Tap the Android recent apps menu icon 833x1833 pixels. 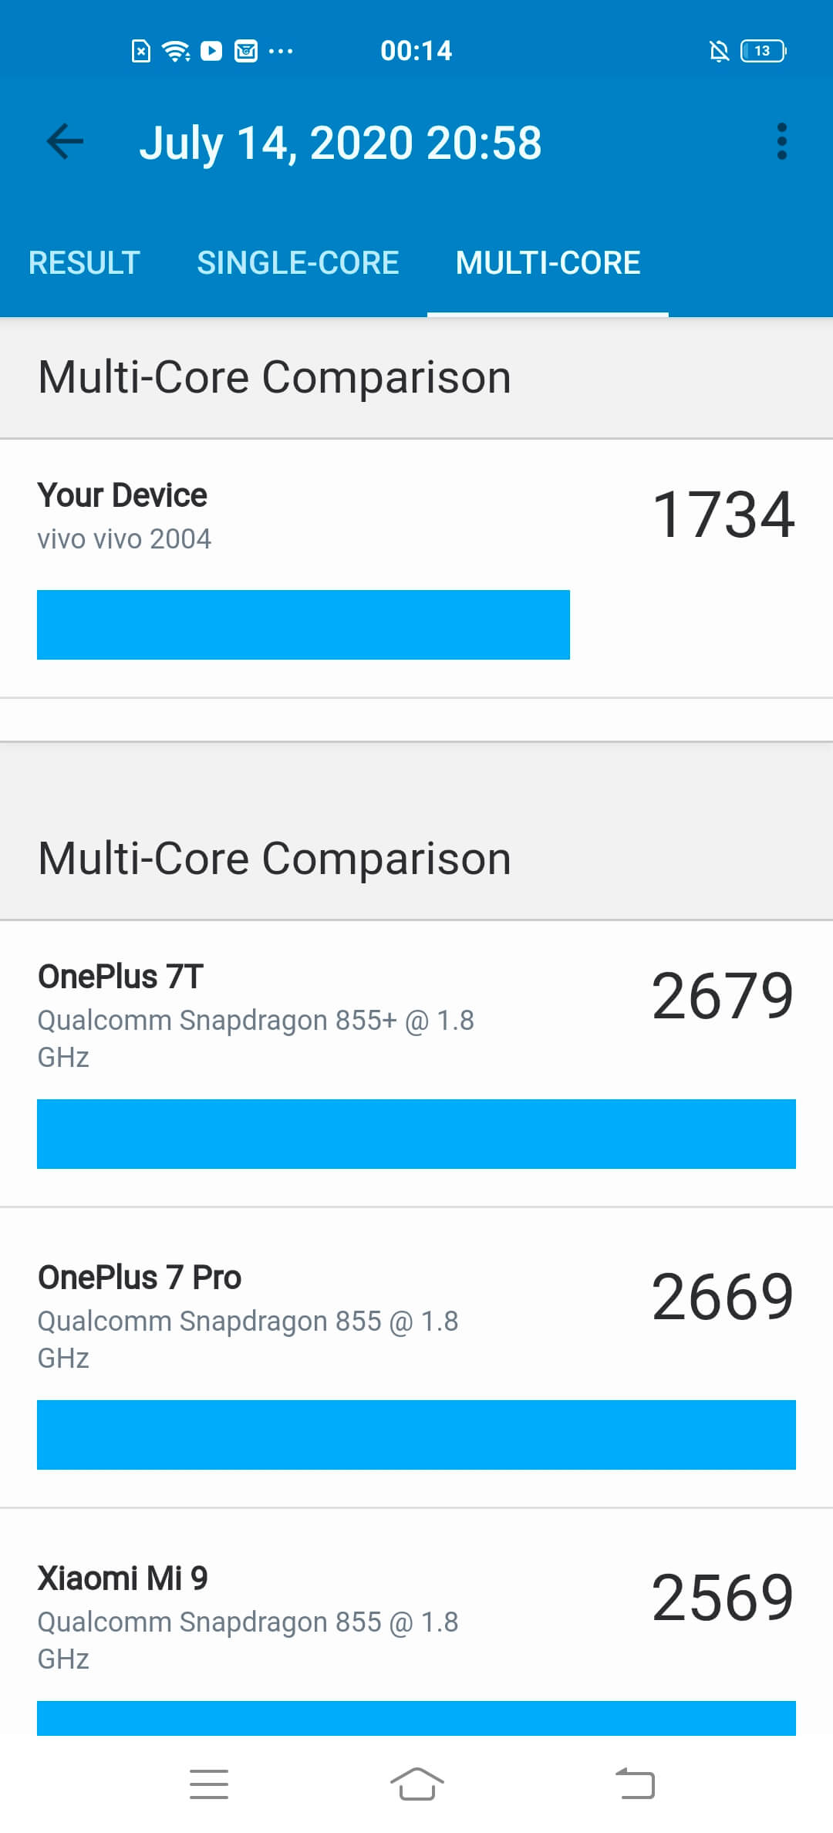coord(209,1784)
